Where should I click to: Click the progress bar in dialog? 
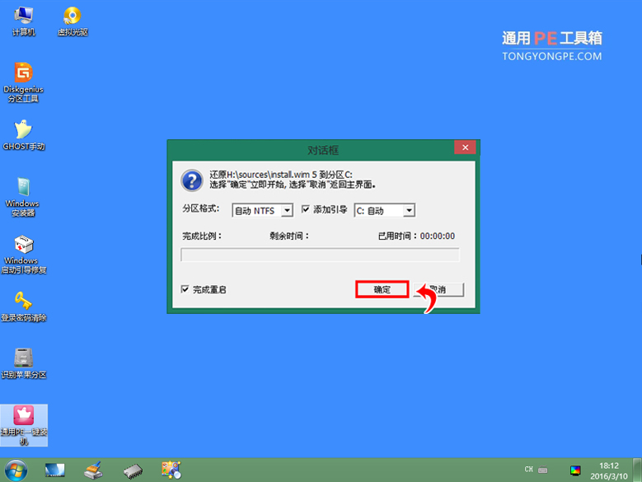tap(321, 255)
